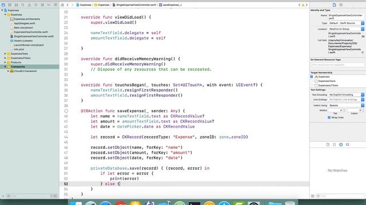This screenshot has height=205, width=366.
Task: Select Main.storyboard file
Action: pyautogui.click(x=23, y=28)
